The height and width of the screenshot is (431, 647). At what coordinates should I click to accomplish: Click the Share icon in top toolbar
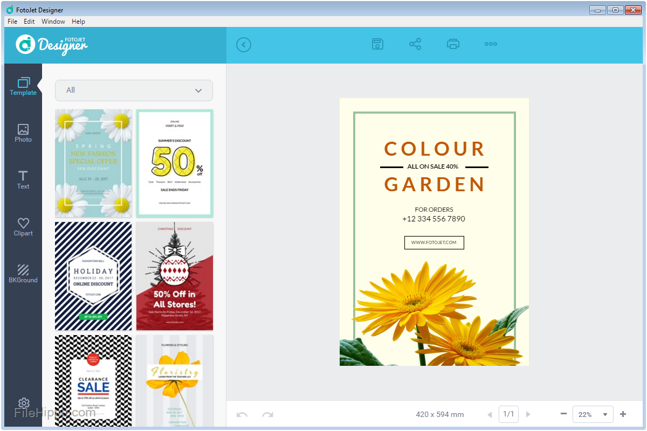[415, 44]
